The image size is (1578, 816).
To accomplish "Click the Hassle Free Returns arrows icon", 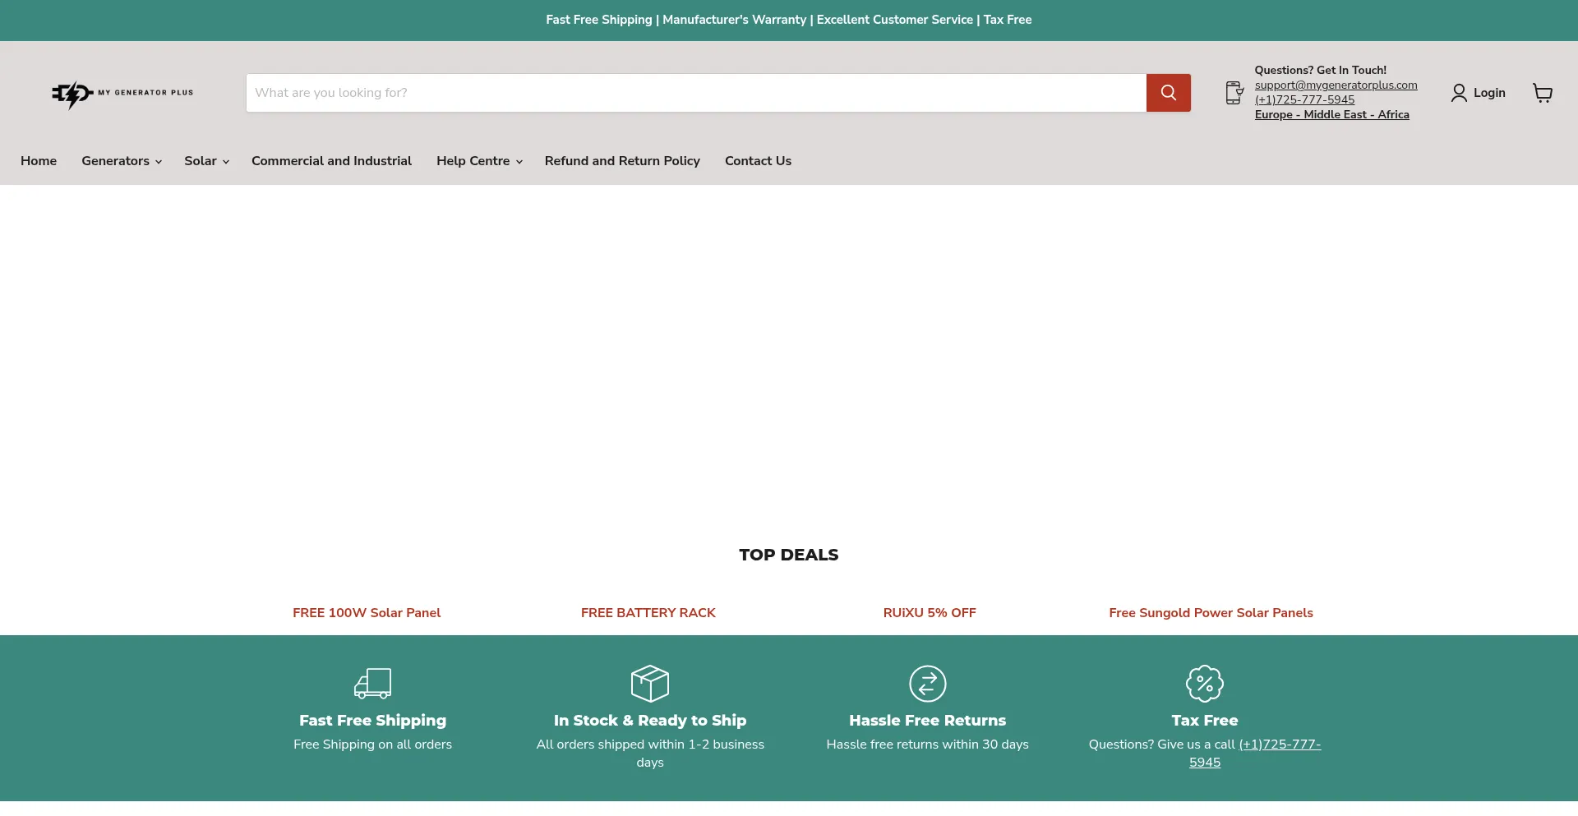I will click(927, 683).
